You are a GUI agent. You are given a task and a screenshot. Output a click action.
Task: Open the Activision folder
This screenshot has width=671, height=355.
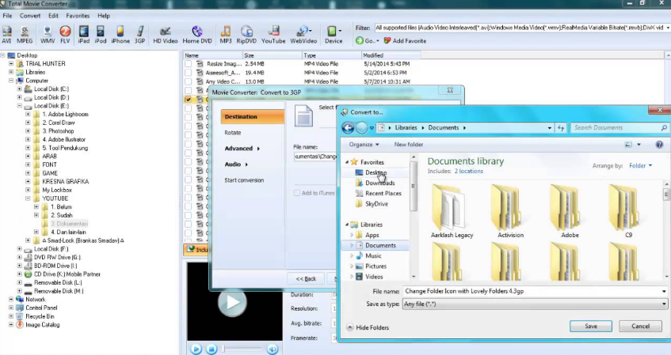point(510,210)
